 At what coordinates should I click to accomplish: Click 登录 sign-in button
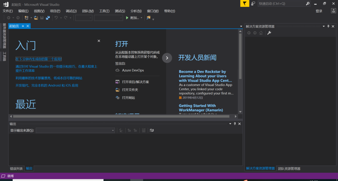pos(319,11)
